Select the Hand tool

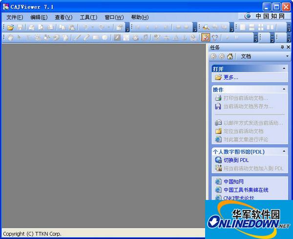pyautogui.click(x=10, y=38)
